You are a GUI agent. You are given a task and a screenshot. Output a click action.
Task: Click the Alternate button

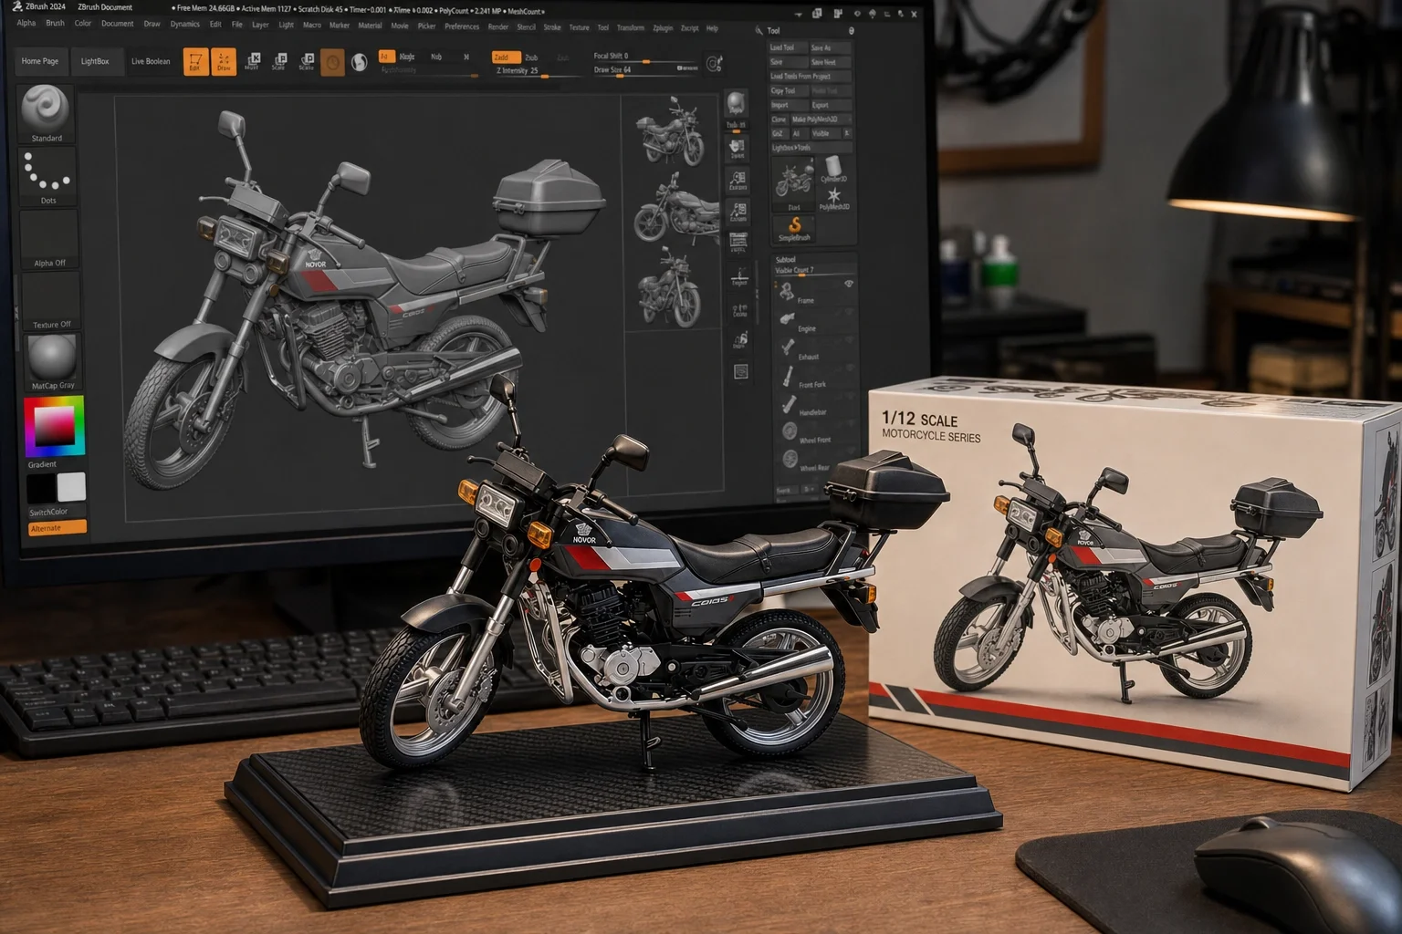(58, 527)
